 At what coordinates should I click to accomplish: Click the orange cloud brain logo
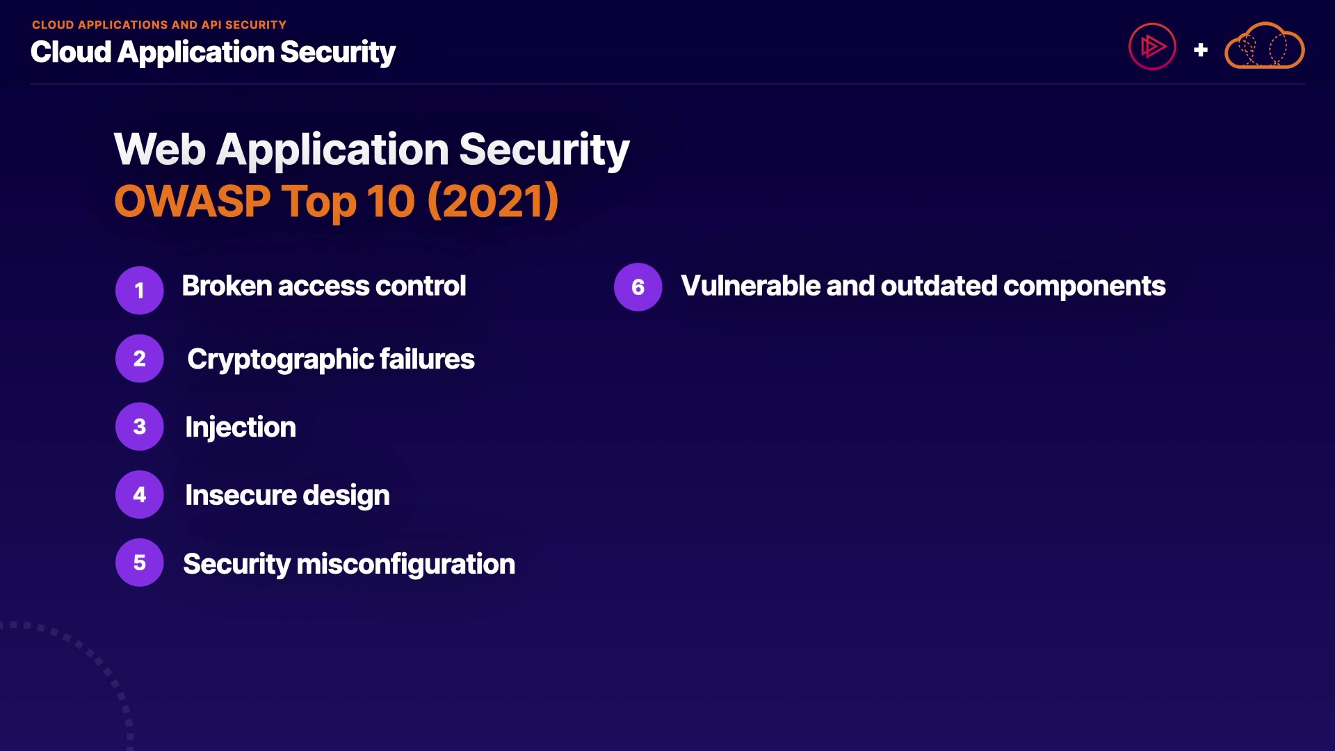[x=1264, y=47]
